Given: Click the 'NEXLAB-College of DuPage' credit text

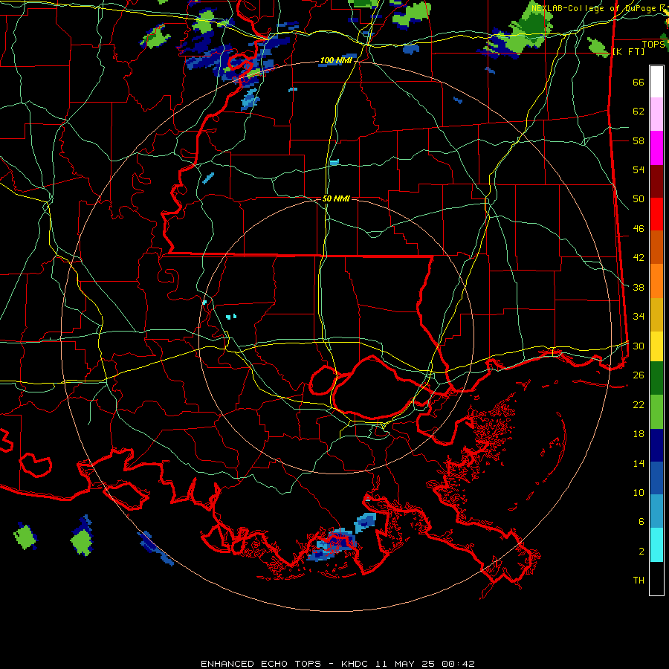Looking at the screenshot, I should click(595, 8).
